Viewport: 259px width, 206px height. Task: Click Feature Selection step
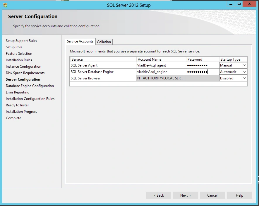19,54
